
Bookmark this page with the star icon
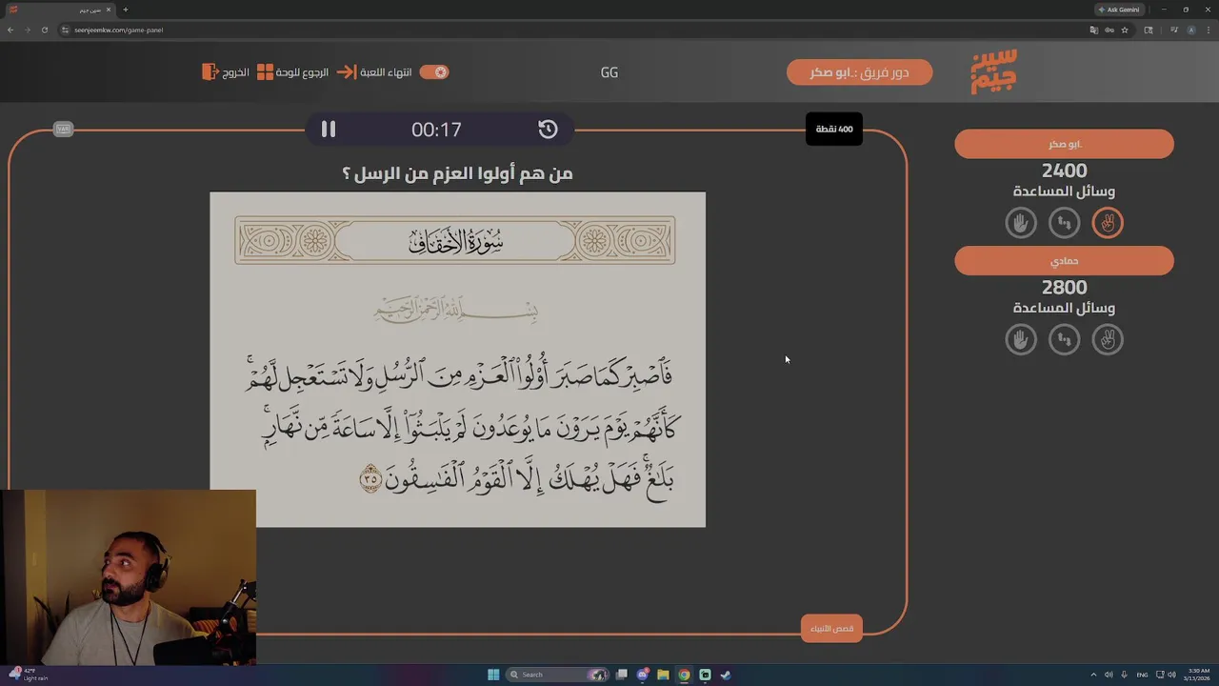pos(1125,30)
